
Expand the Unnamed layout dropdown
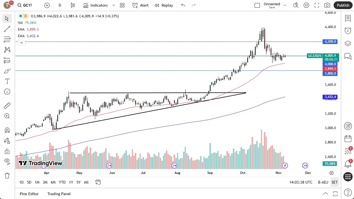click(285, 5)
